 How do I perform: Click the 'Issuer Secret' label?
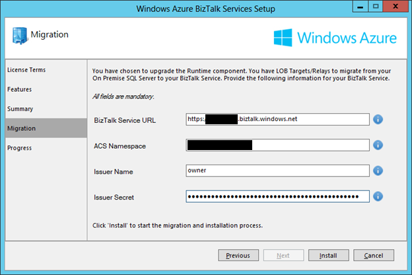[114, 198]
